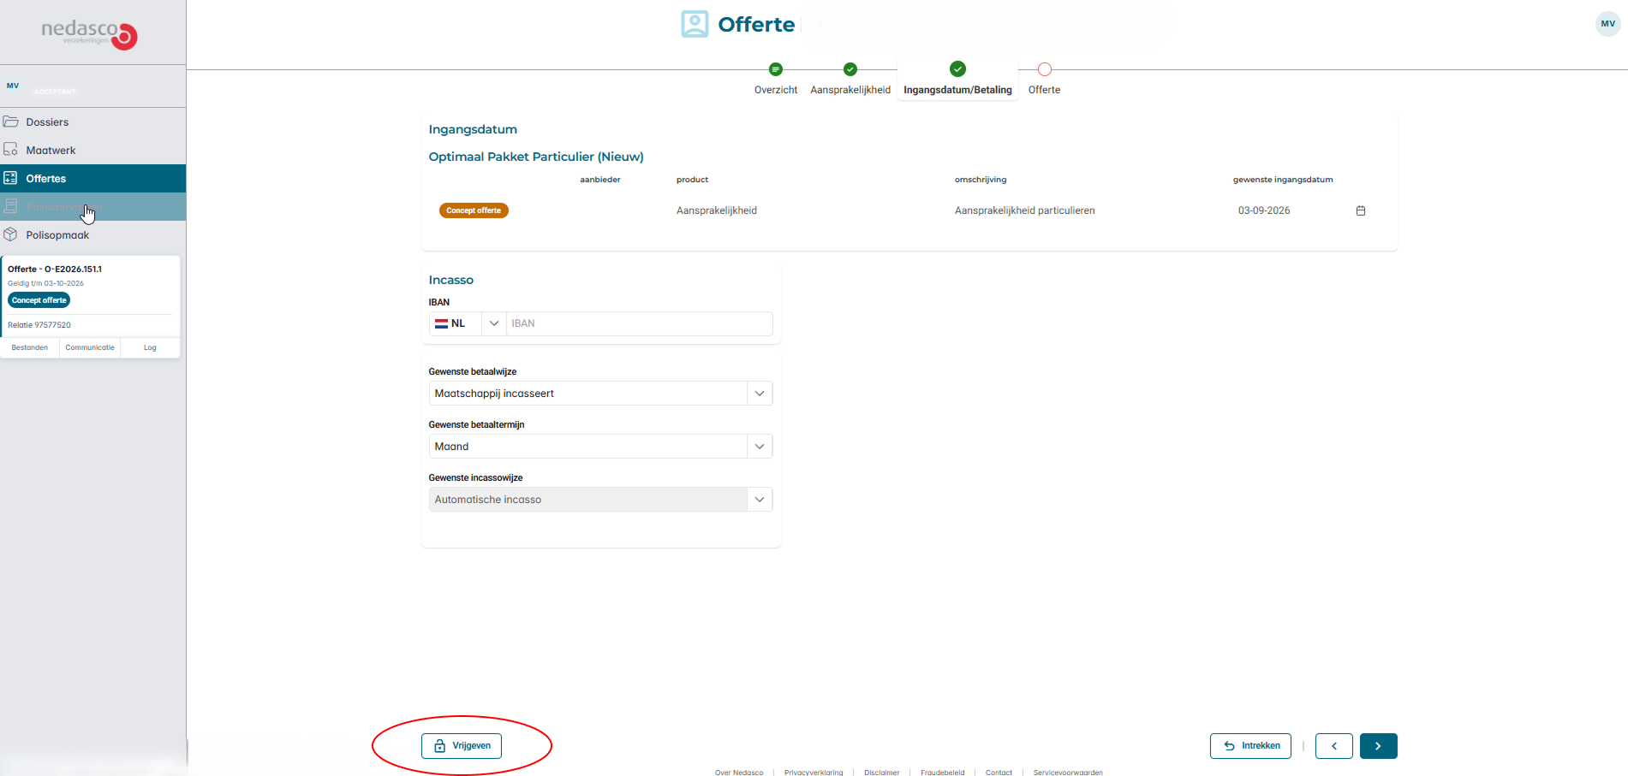Click the Nedasco logo
Screen dimensions: 1628x776
89,33
